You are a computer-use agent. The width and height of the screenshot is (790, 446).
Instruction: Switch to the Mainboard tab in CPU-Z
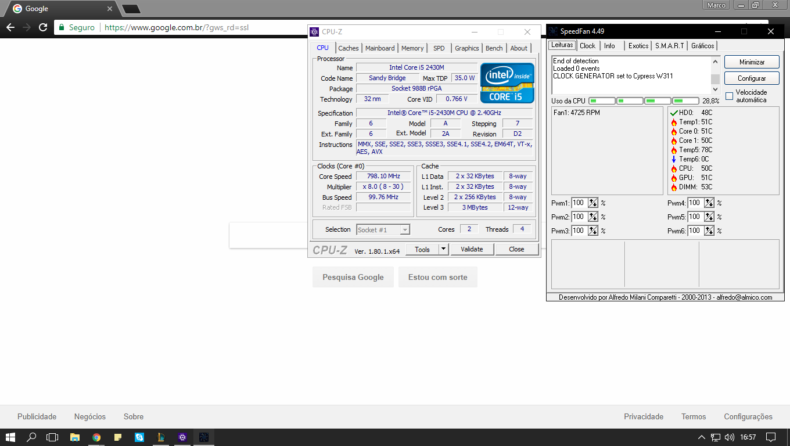pyautogui.click(x=380, y=48)
